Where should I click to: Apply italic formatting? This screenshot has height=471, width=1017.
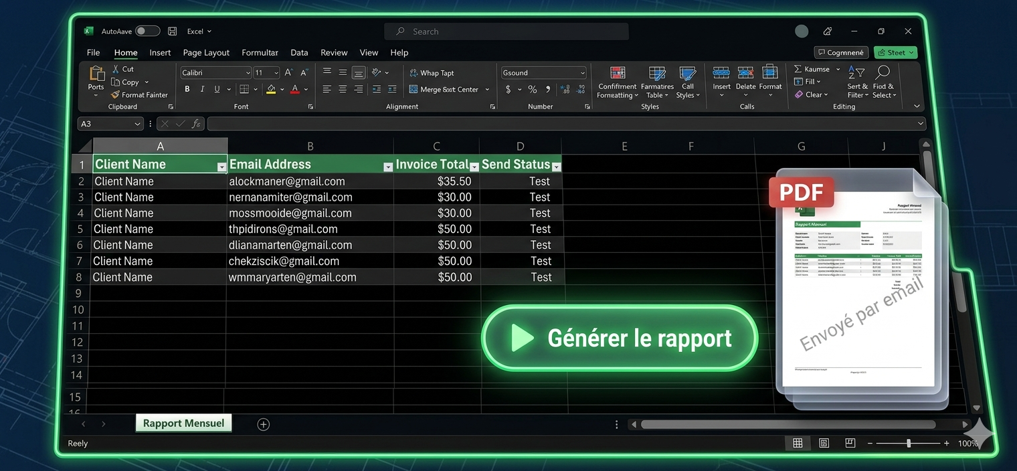pyautogui.click(x=202, y=88)
